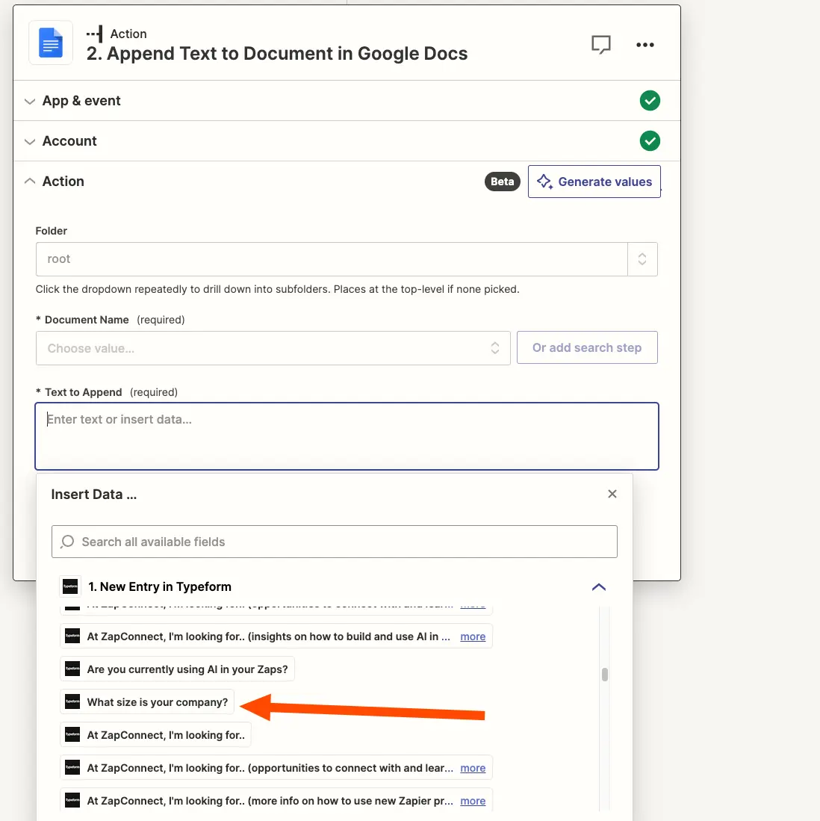The width and height of the screenshot is (820, 821).
Task: Open the Document Name Choose value dropdown
Action: click(x=273, y=348)
